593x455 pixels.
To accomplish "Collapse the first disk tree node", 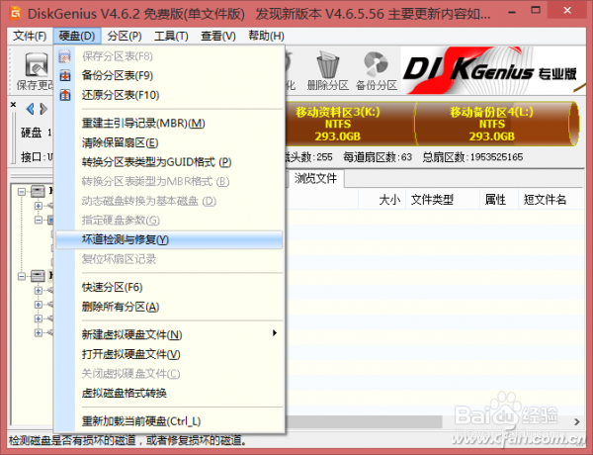I will [22, 192].
